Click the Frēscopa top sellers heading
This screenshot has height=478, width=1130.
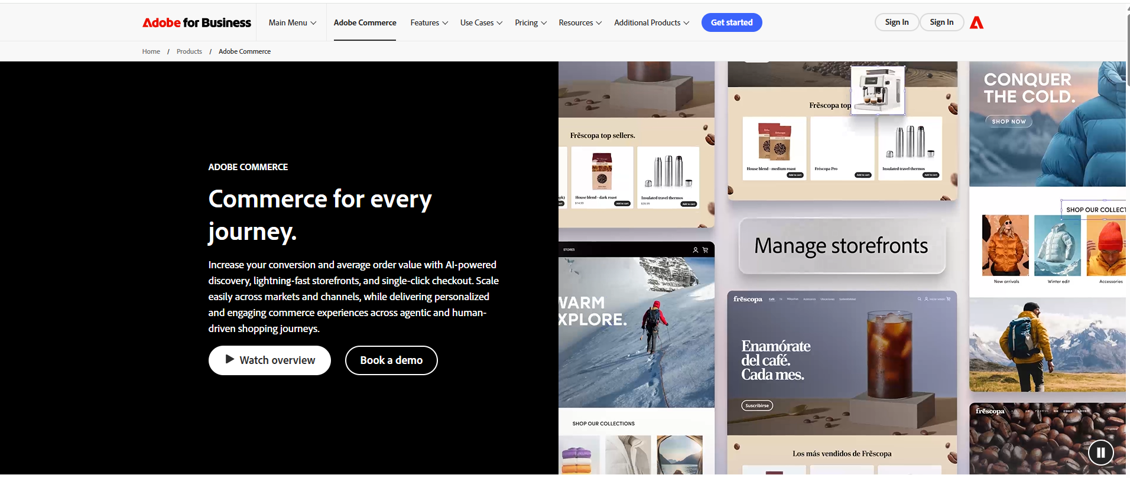pos(602,135)
